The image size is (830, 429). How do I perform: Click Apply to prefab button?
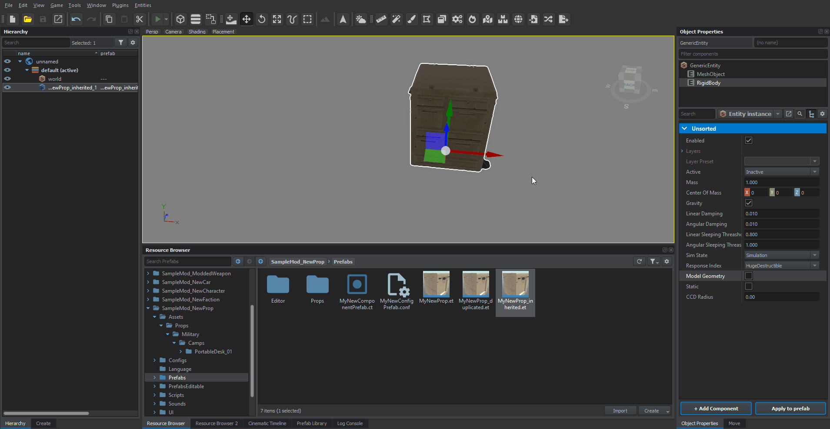click(x=790, y=409)
